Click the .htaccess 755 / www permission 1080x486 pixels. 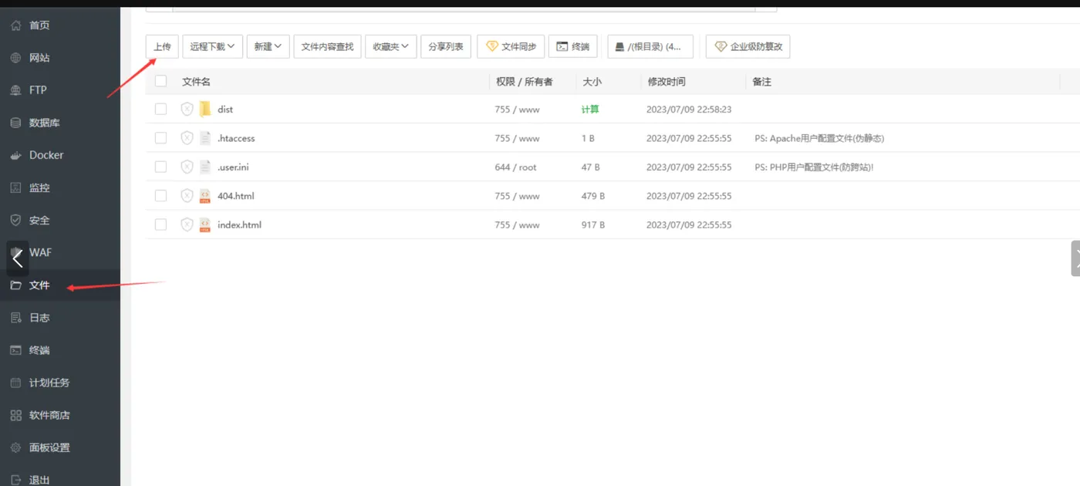point(517,138)
